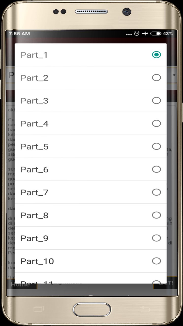
Task: Tap the airplane mode status icon
Action: 145,34
